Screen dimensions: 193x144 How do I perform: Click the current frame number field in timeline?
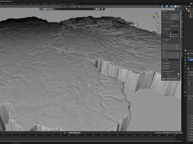coord(158,133)
